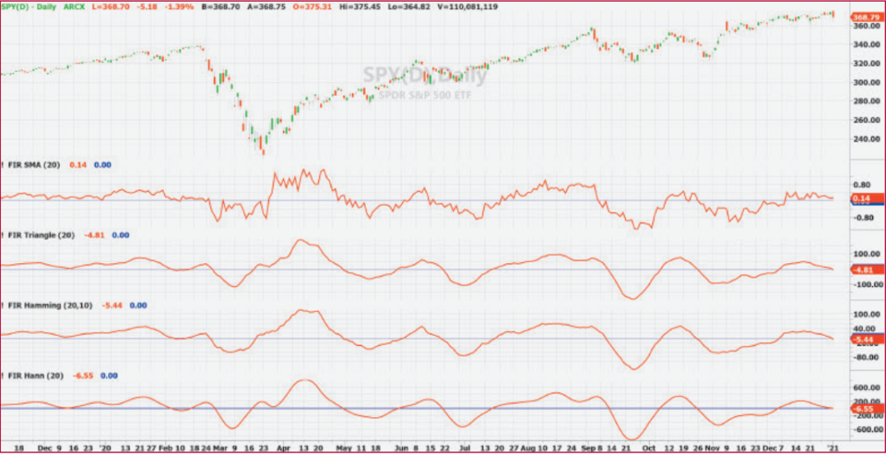Select the FIR Triangle (20) indicator title
The width and height of the screenshot is (886, 454).
43,235
